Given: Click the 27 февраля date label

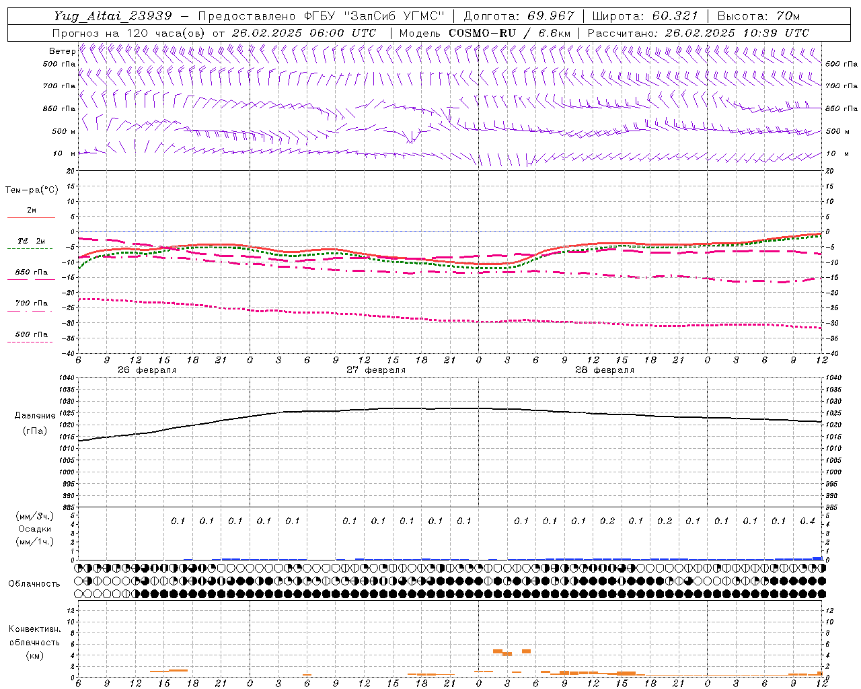Looking at the screenshot, I should coord(375,370).
